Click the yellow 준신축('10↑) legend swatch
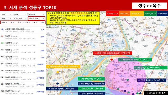The width and height of the screenshot is (168, 95). click(x=137, y=13)
